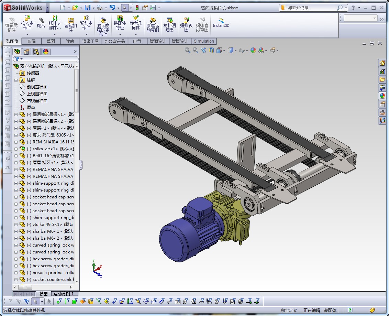Click the Undo icon

(x=112, y=8)
